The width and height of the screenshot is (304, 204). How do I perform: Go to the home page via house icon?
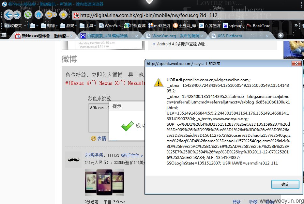[38, 15]
